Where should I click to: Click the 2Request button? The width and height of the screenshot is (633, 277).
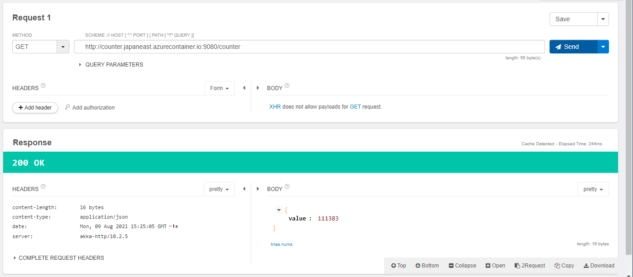click(x=530, y=266)
